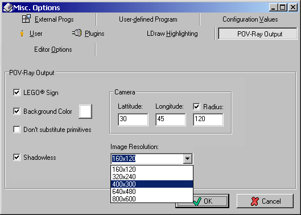The height and width of the screenshot is (215, 301).
Task: Click the Cancel button
Action: (265, 201)
